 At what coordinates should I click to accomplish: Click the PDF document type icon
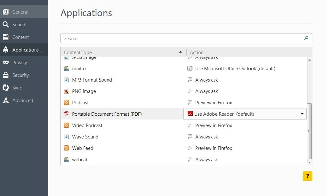point(66,114)
